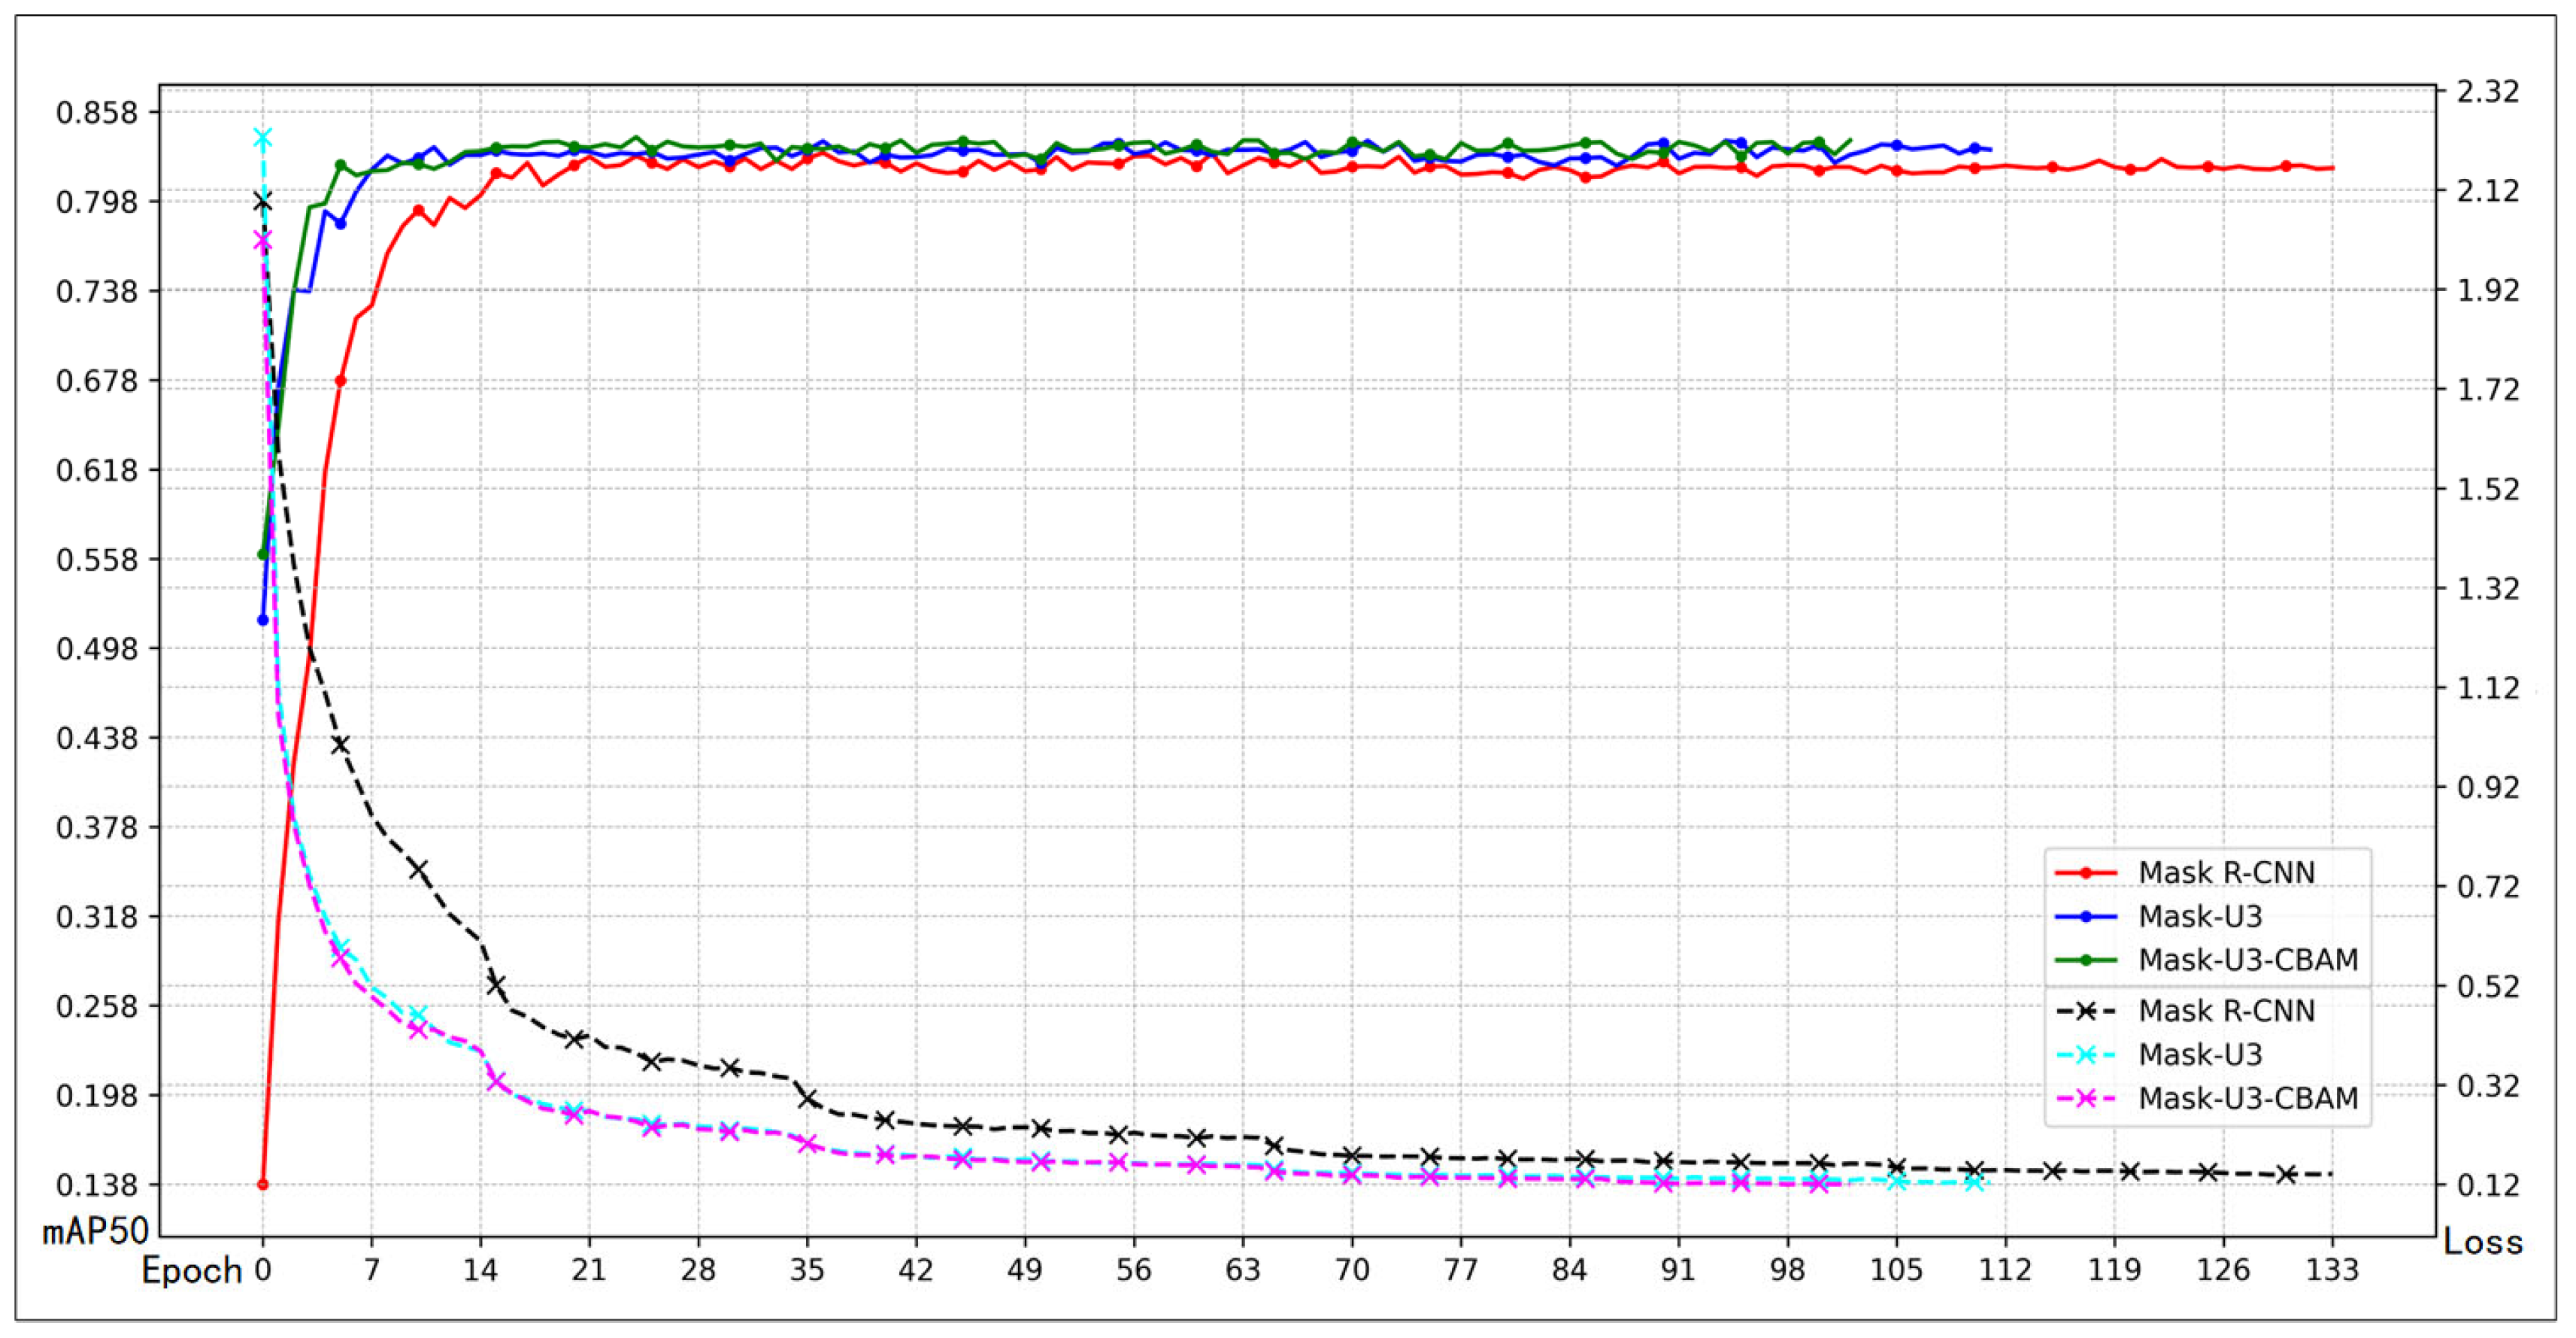Click the Loss axis label
The width and height of the screenshot is (2576, 1338).
[x=2483, y=1242]
